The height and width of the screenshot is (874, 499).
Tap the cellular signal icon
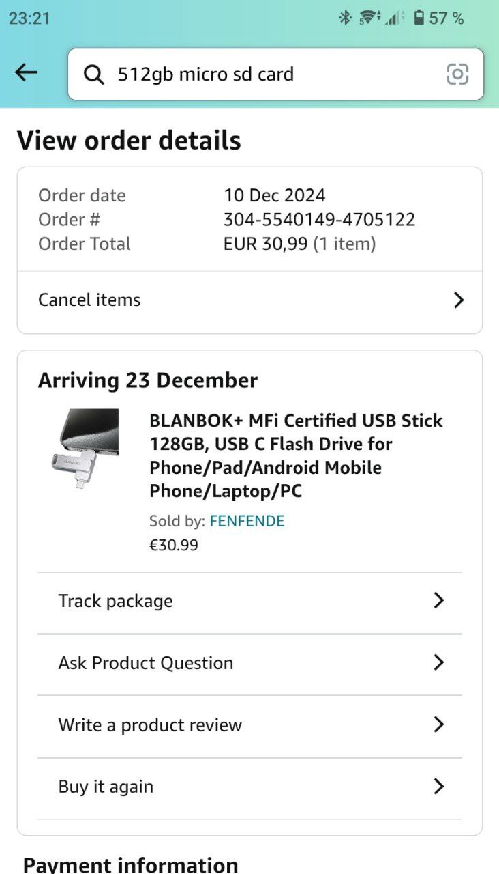tap(394, 18)
